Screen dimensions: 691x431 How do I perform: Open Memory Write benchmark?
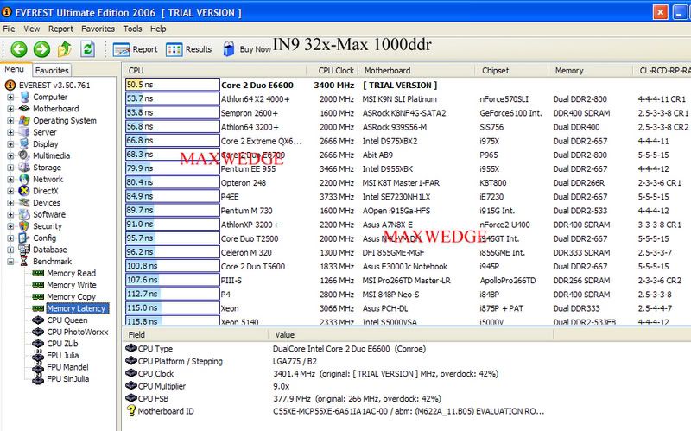pyautogui.click(x=72, y=285)
